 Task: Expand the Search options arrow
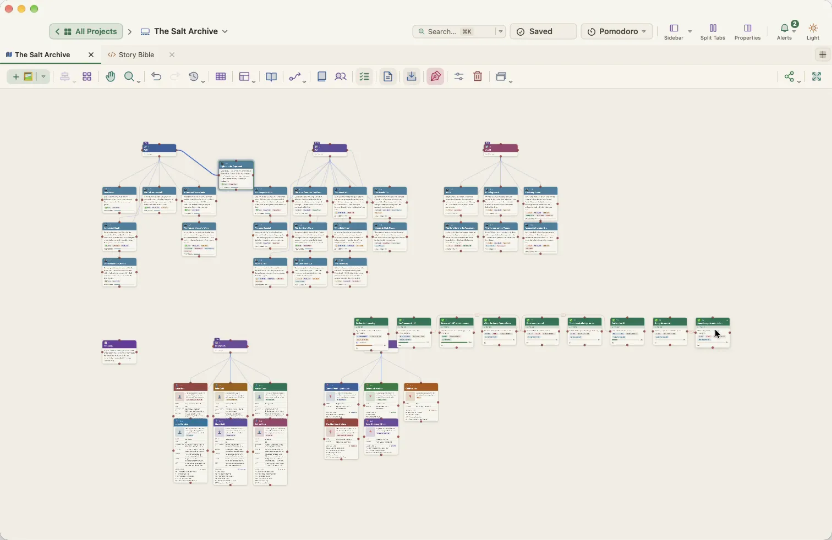(x=501, y=32)
